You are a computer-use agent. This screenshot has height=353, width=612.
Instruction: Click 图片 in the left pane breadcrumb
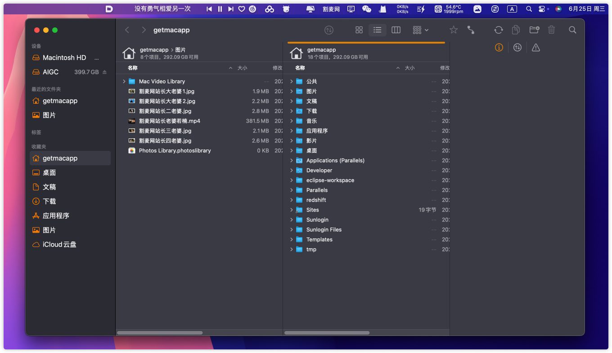[x=180, y=50]
